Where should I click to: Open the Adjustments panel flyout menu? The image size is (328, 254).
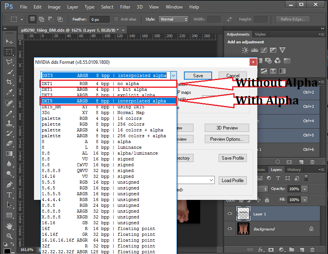(x=321, y=34)
